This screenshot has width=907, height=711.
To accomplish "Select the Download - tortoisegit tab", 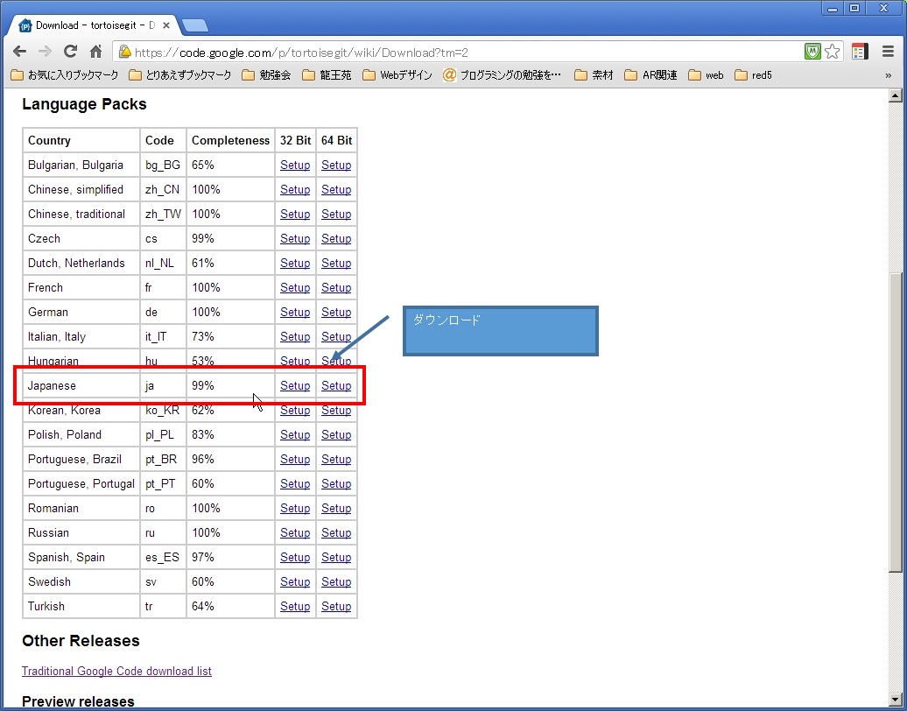I will [x=93, y=25].
